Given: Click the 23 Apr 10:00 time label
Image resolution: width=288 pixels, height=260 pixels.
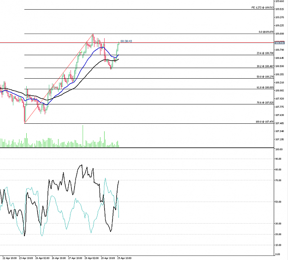Looking at the screenshot, I should (x=26, y=258).
